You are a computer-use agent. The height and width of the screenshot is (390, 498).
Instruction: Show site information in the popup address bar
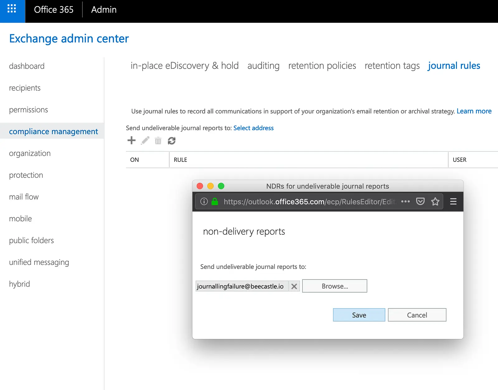point(204,201)
